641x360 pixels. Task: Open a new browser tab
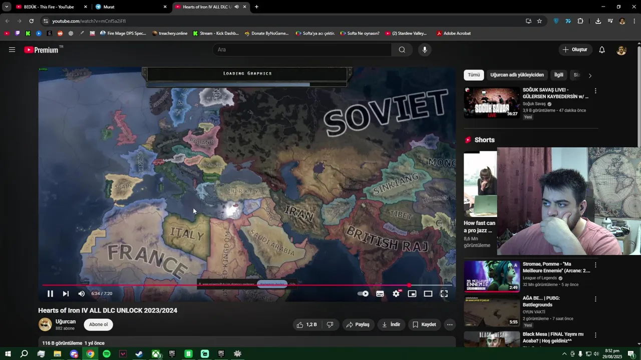click(256, 7)
